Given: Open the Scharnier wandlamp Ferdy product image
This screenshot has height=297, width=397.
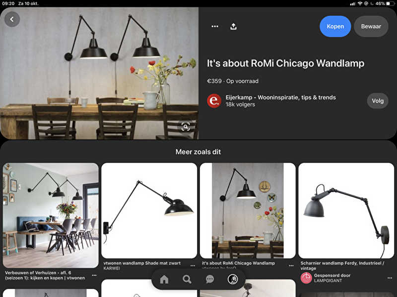Looking at the screenshot, I should pyautogui.click(x=346, y=211).
